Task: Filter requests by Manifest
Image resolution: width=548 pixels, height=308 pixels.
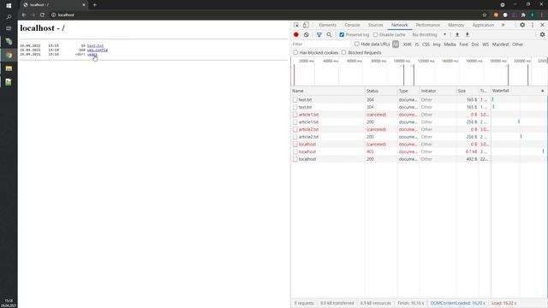Action: [x=500, y=44]
